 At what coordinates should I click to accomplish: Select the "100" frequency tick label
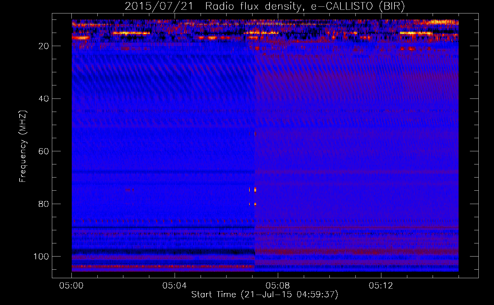(x=41, y=257)
